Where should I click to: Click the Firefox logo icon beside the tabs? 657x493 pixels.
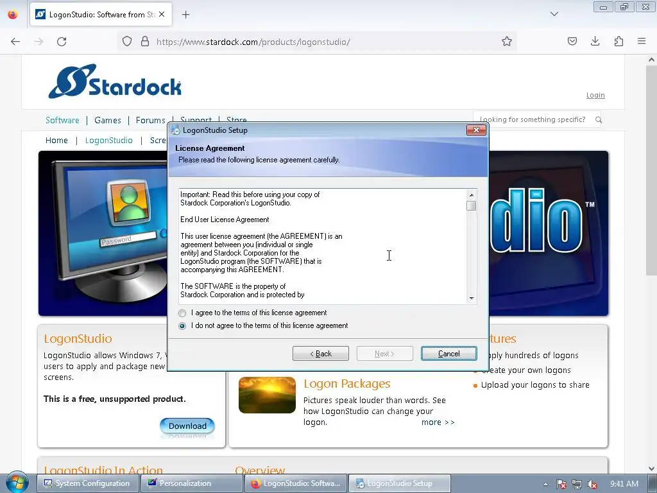pyautogui.click(x=13, y=14)
